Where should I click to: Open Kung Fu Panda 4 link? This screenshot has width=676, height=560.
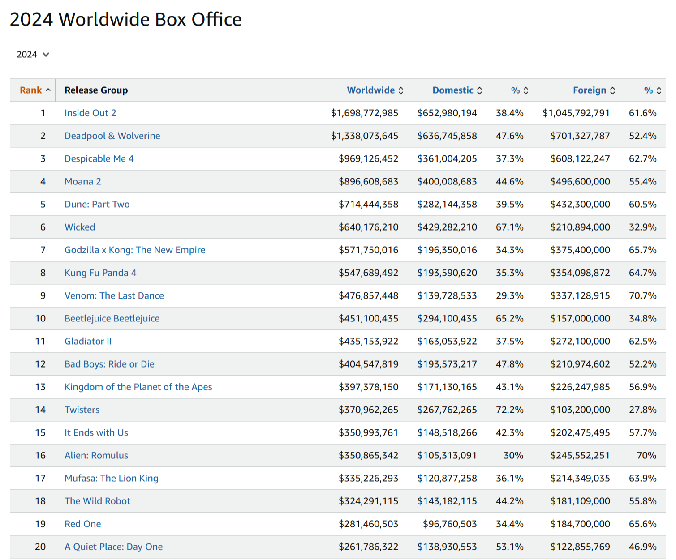[100, 273]
